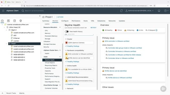Image resolution: width=170 pixels, height=95 pixels.
Task: Open the Networks tab
Action: coord(112,21)
